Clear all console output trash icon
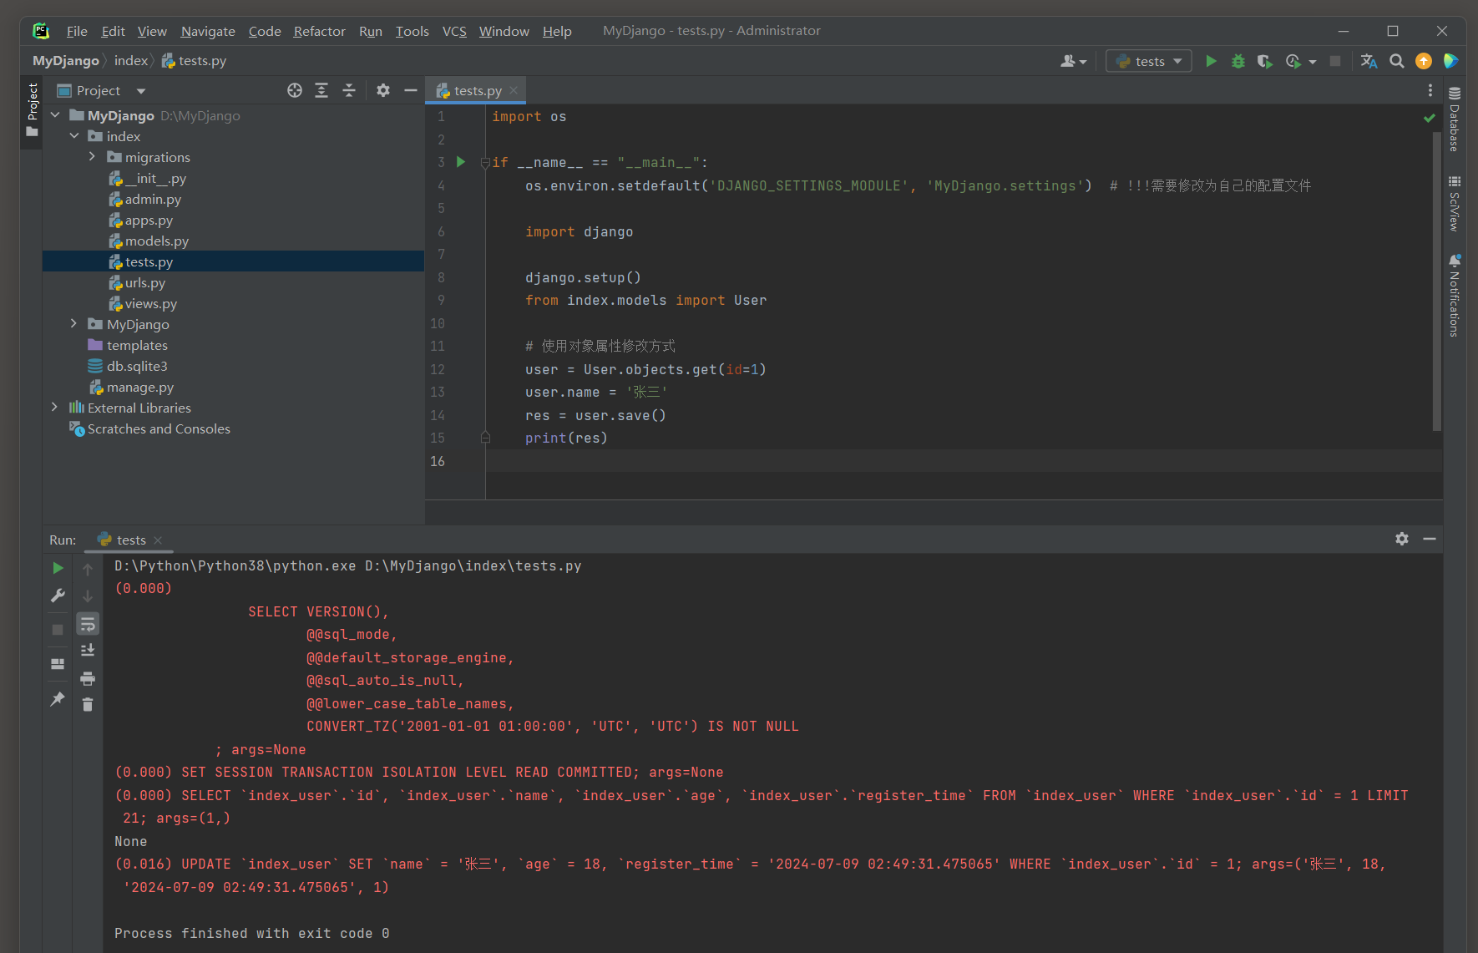Screen dimensions: 1478x953 tap(88, 705)
